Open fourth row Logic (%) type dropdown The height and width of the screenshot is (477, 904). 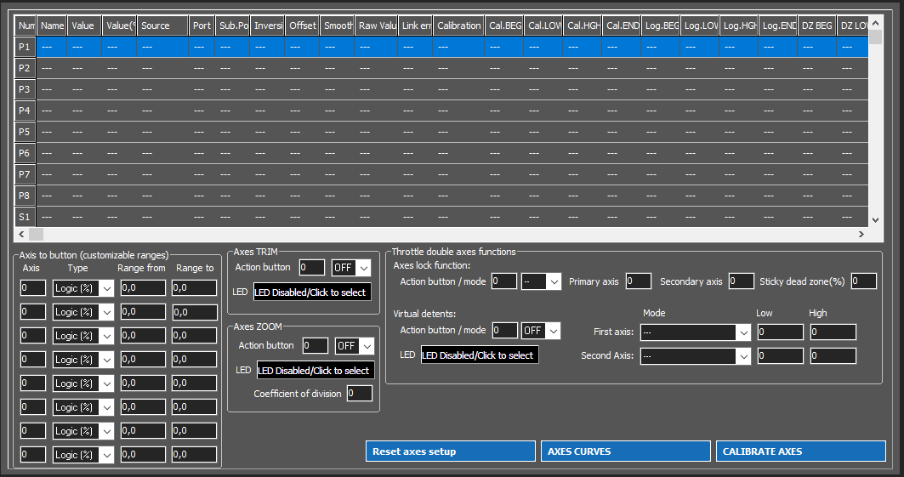tap(83, 360)
